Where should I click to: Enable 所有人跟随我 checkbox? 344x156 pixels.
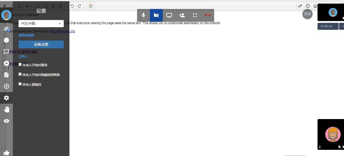(x=20, y=84)
